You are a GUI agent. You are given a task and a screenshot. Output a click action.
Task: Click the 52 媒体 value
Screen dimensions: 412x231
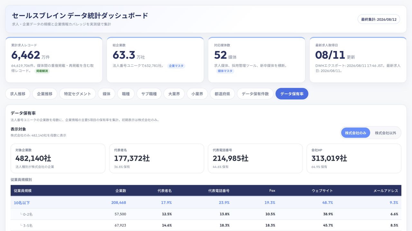tap(225, 55)
